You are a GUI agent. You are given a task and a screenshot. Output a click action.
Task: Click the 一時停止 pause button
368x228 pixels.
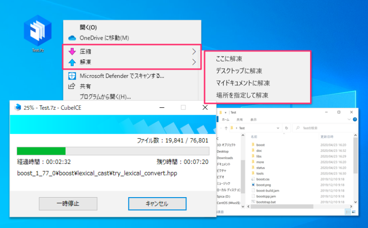coord(68,203)
